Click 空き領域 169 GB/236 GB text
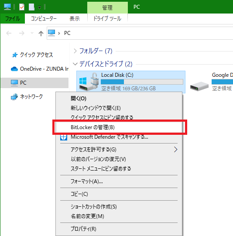The height and width of the screenshot is (236, 233). [x=128, y=89]
